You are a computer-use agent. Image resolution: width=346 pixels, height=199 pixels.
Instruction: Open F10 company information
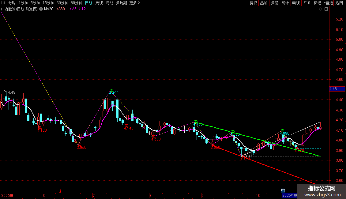point(307,3)
